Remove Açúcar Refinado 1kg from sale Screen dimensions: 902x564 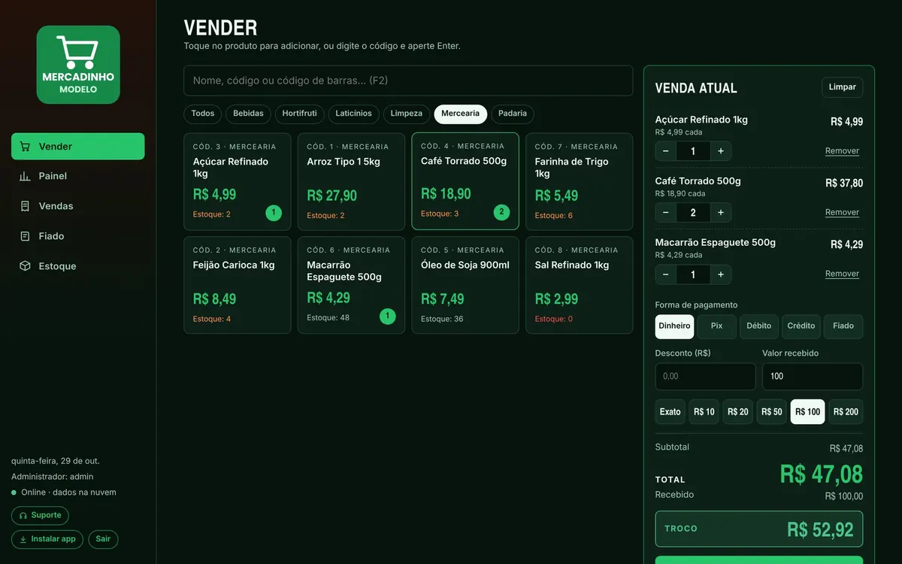(x=842, y=151)
